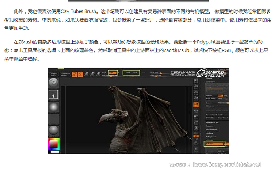Image resolution: width=274 pixels, height=171 pixels.
Task: Click the Frame icon in right shelf
Action: (x=196, y=143)
